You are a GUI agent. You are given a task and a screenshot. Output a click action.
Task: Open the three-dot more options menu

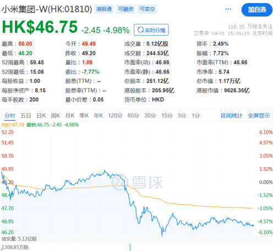click(x=228, y=9)
